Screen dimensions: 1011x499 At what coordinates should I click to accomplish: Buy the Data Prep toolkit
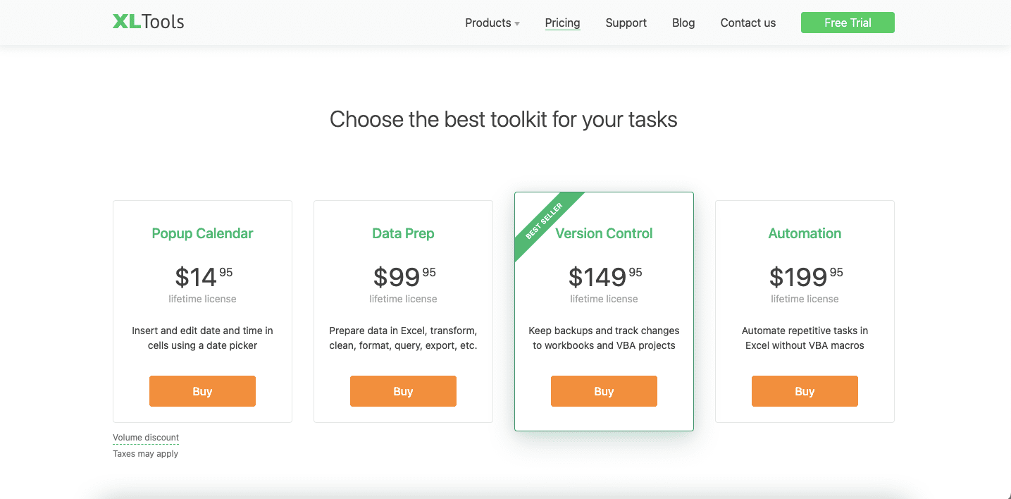403,391
